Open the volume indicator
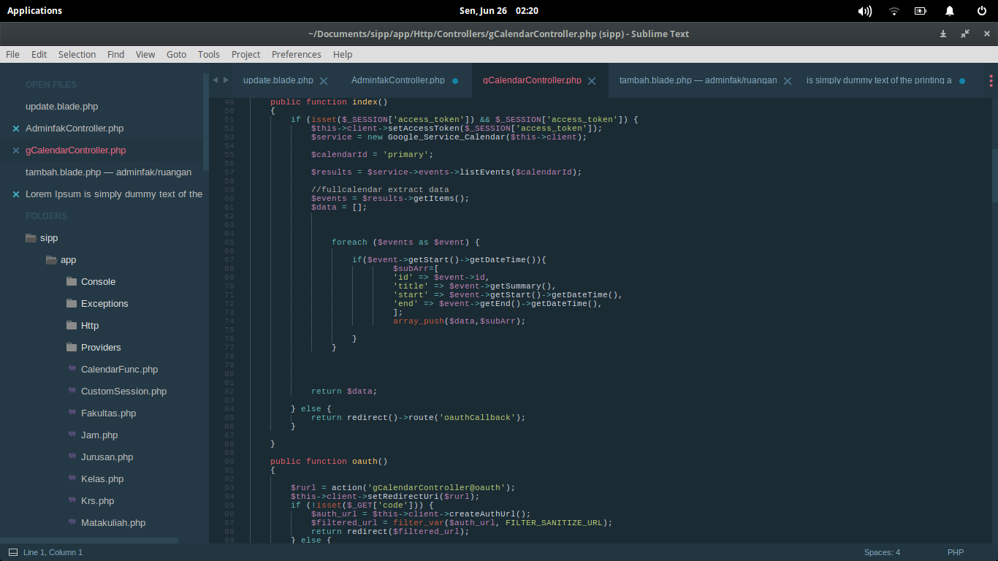Viewport: 998px width, 561px height. (865, 11)
